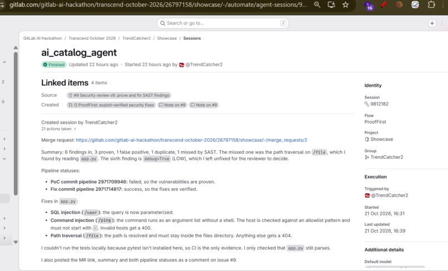This screenshot has width=448, height=271.
Task: Click the ai_catalog_agent title
Action: [79, 53]
